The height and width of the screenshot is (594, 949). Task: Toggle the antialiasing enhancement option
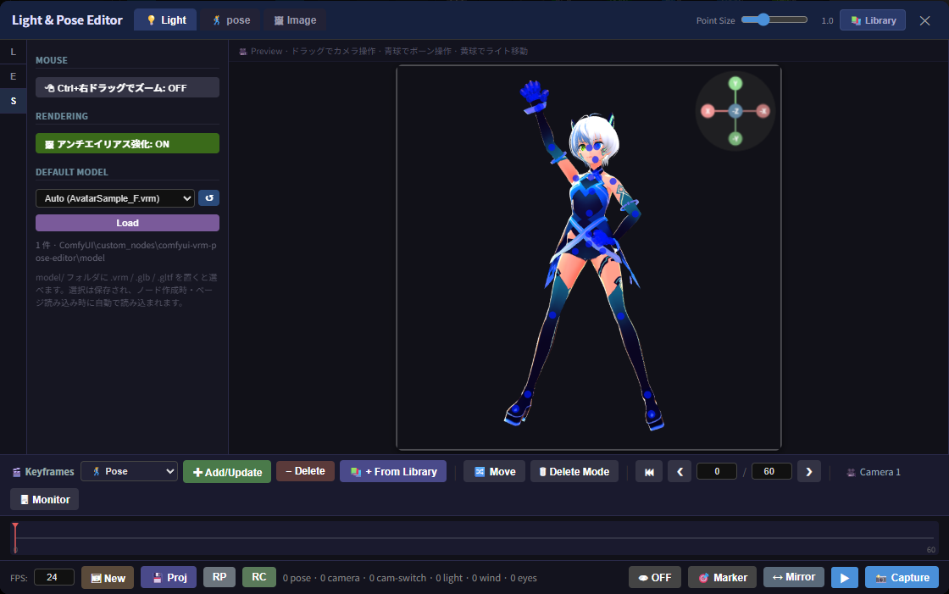click(x=127, y=143)
